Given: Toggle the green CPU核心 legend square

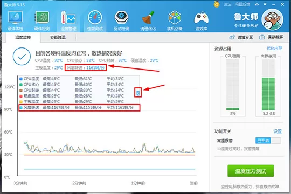Looking at the screenshot, I should 21,85.
